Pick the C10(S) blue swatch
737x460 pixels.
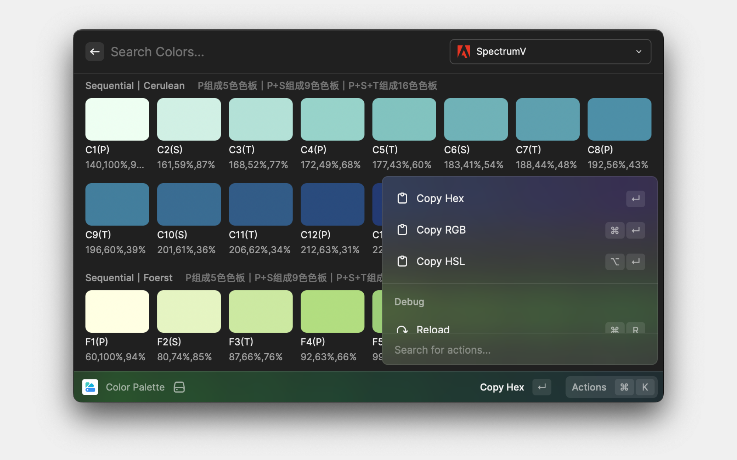(x=189, y=204)
